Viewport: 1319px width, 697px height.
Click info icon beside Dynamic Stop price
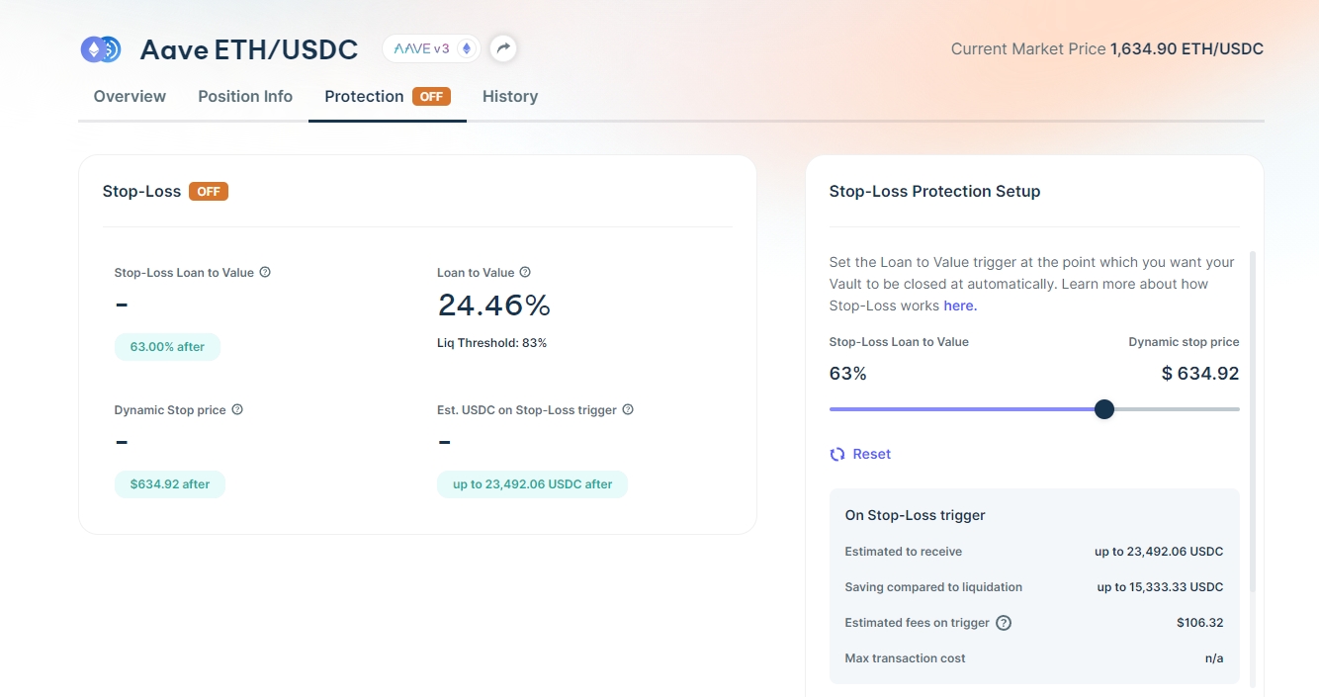[x=237, y=409]
